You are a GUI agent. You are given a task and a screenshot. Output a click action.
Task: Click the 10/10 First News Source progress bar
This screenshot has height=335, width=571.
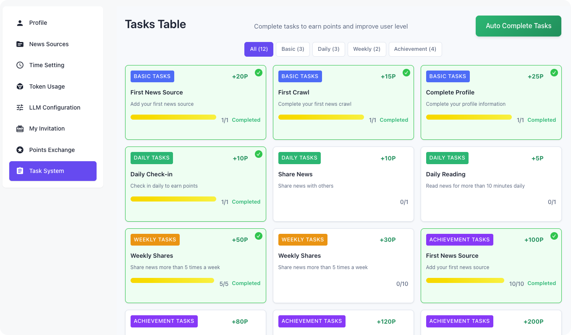coord(465,280)
